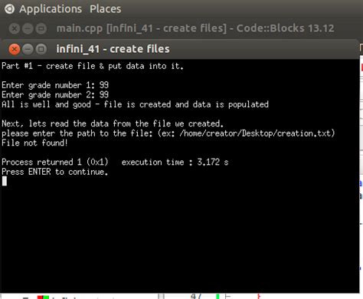Close the Code::Blocks main.cpp window
The height and width of the screenshot is (299, 363).
click(x=15, y=28)
